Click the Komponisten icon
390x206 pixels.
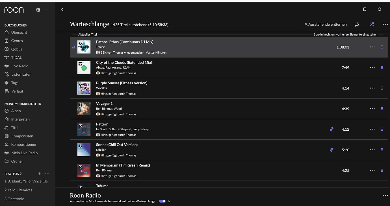pos(6,136)
